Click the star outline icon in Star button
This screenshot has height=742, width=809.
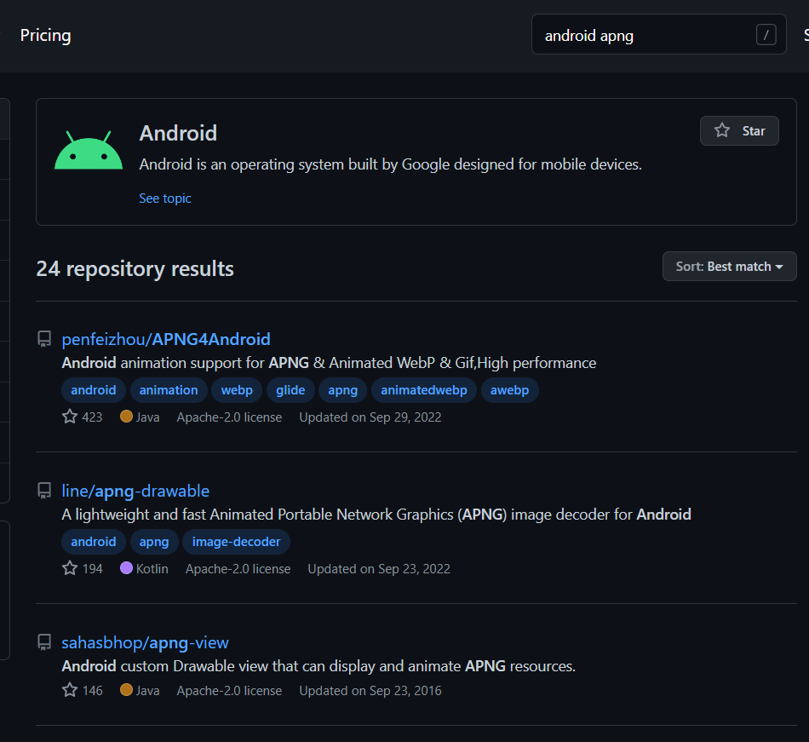pos(722,130)
